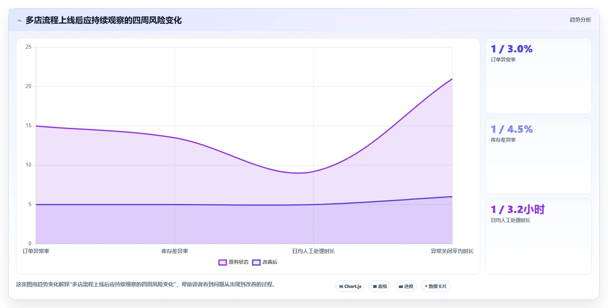This screenshot has height=308, width=608.
Task: Click the 异常关闭平均时长 x-axis label
Action: coord(452,251)
